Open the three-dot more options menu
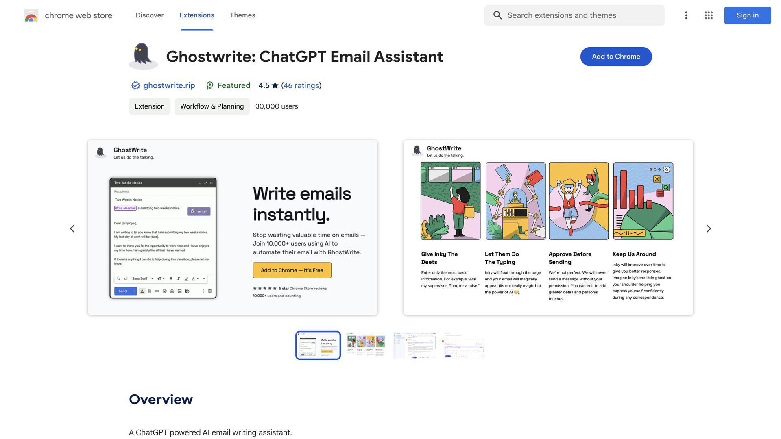This screenshot has width=781, height=439. coord(686,15)
